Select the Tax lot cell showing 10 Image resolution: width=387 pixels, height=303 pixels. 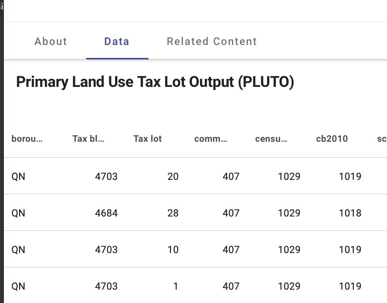(173, 249)
